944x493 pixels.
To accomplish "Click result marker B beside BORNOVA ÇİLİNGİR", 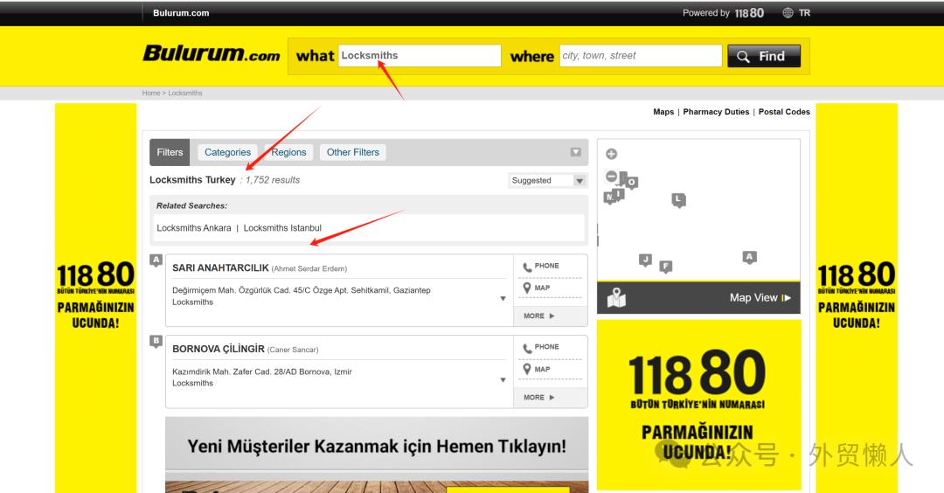I will 156,341.
